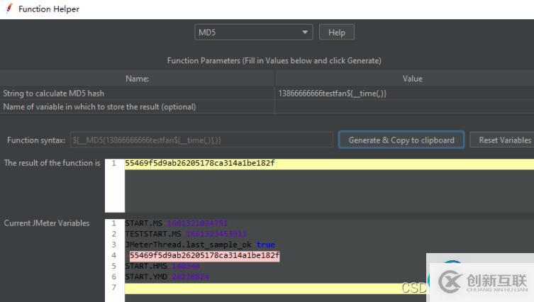
Task: Click empty line 7 in variables list
Action: 275,288
